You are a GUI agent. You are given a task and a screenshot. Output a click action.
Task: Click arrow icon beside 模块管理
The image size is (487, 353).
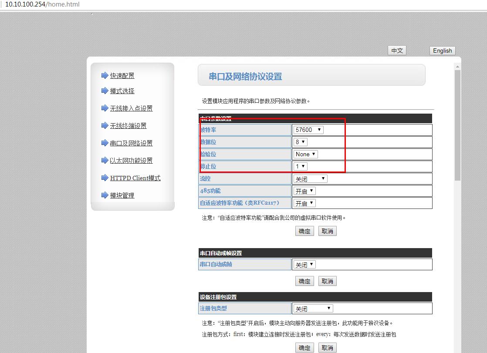pos(105,195)
